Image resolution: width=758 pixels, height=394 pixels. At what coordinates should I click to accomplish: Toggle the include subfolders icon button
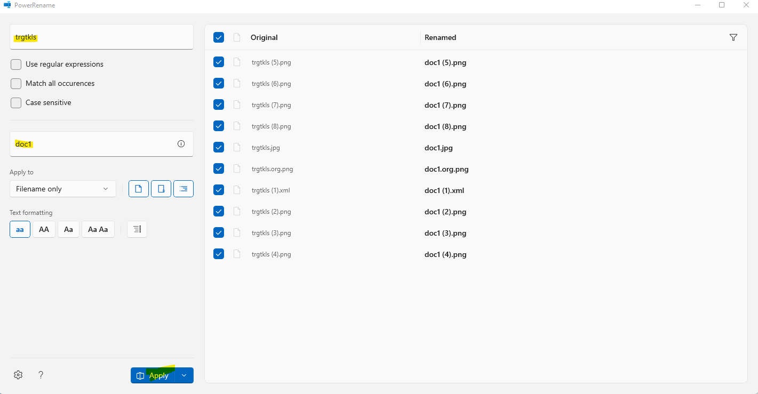point(183,189)
